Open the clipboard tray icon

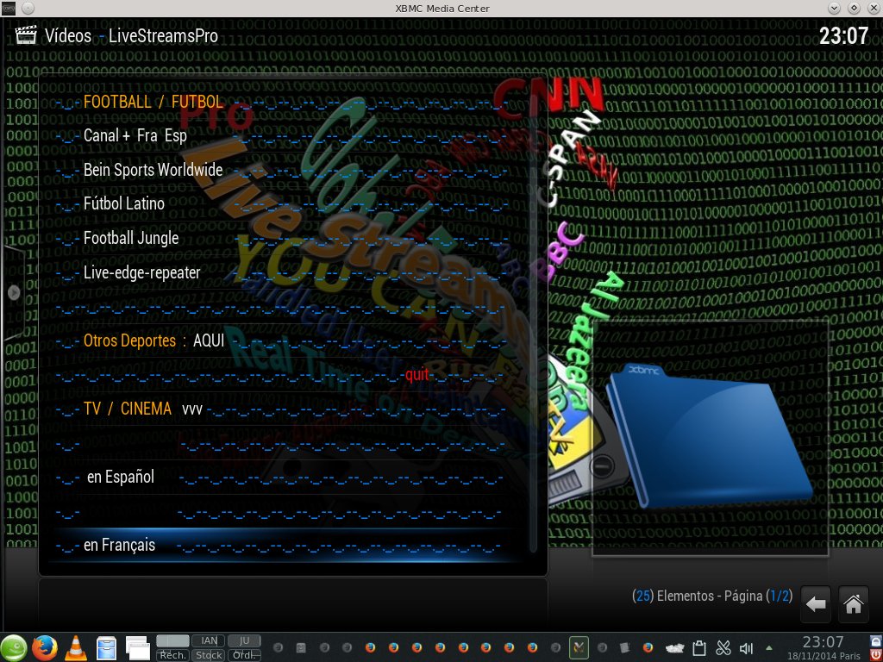tap(698, 648)
